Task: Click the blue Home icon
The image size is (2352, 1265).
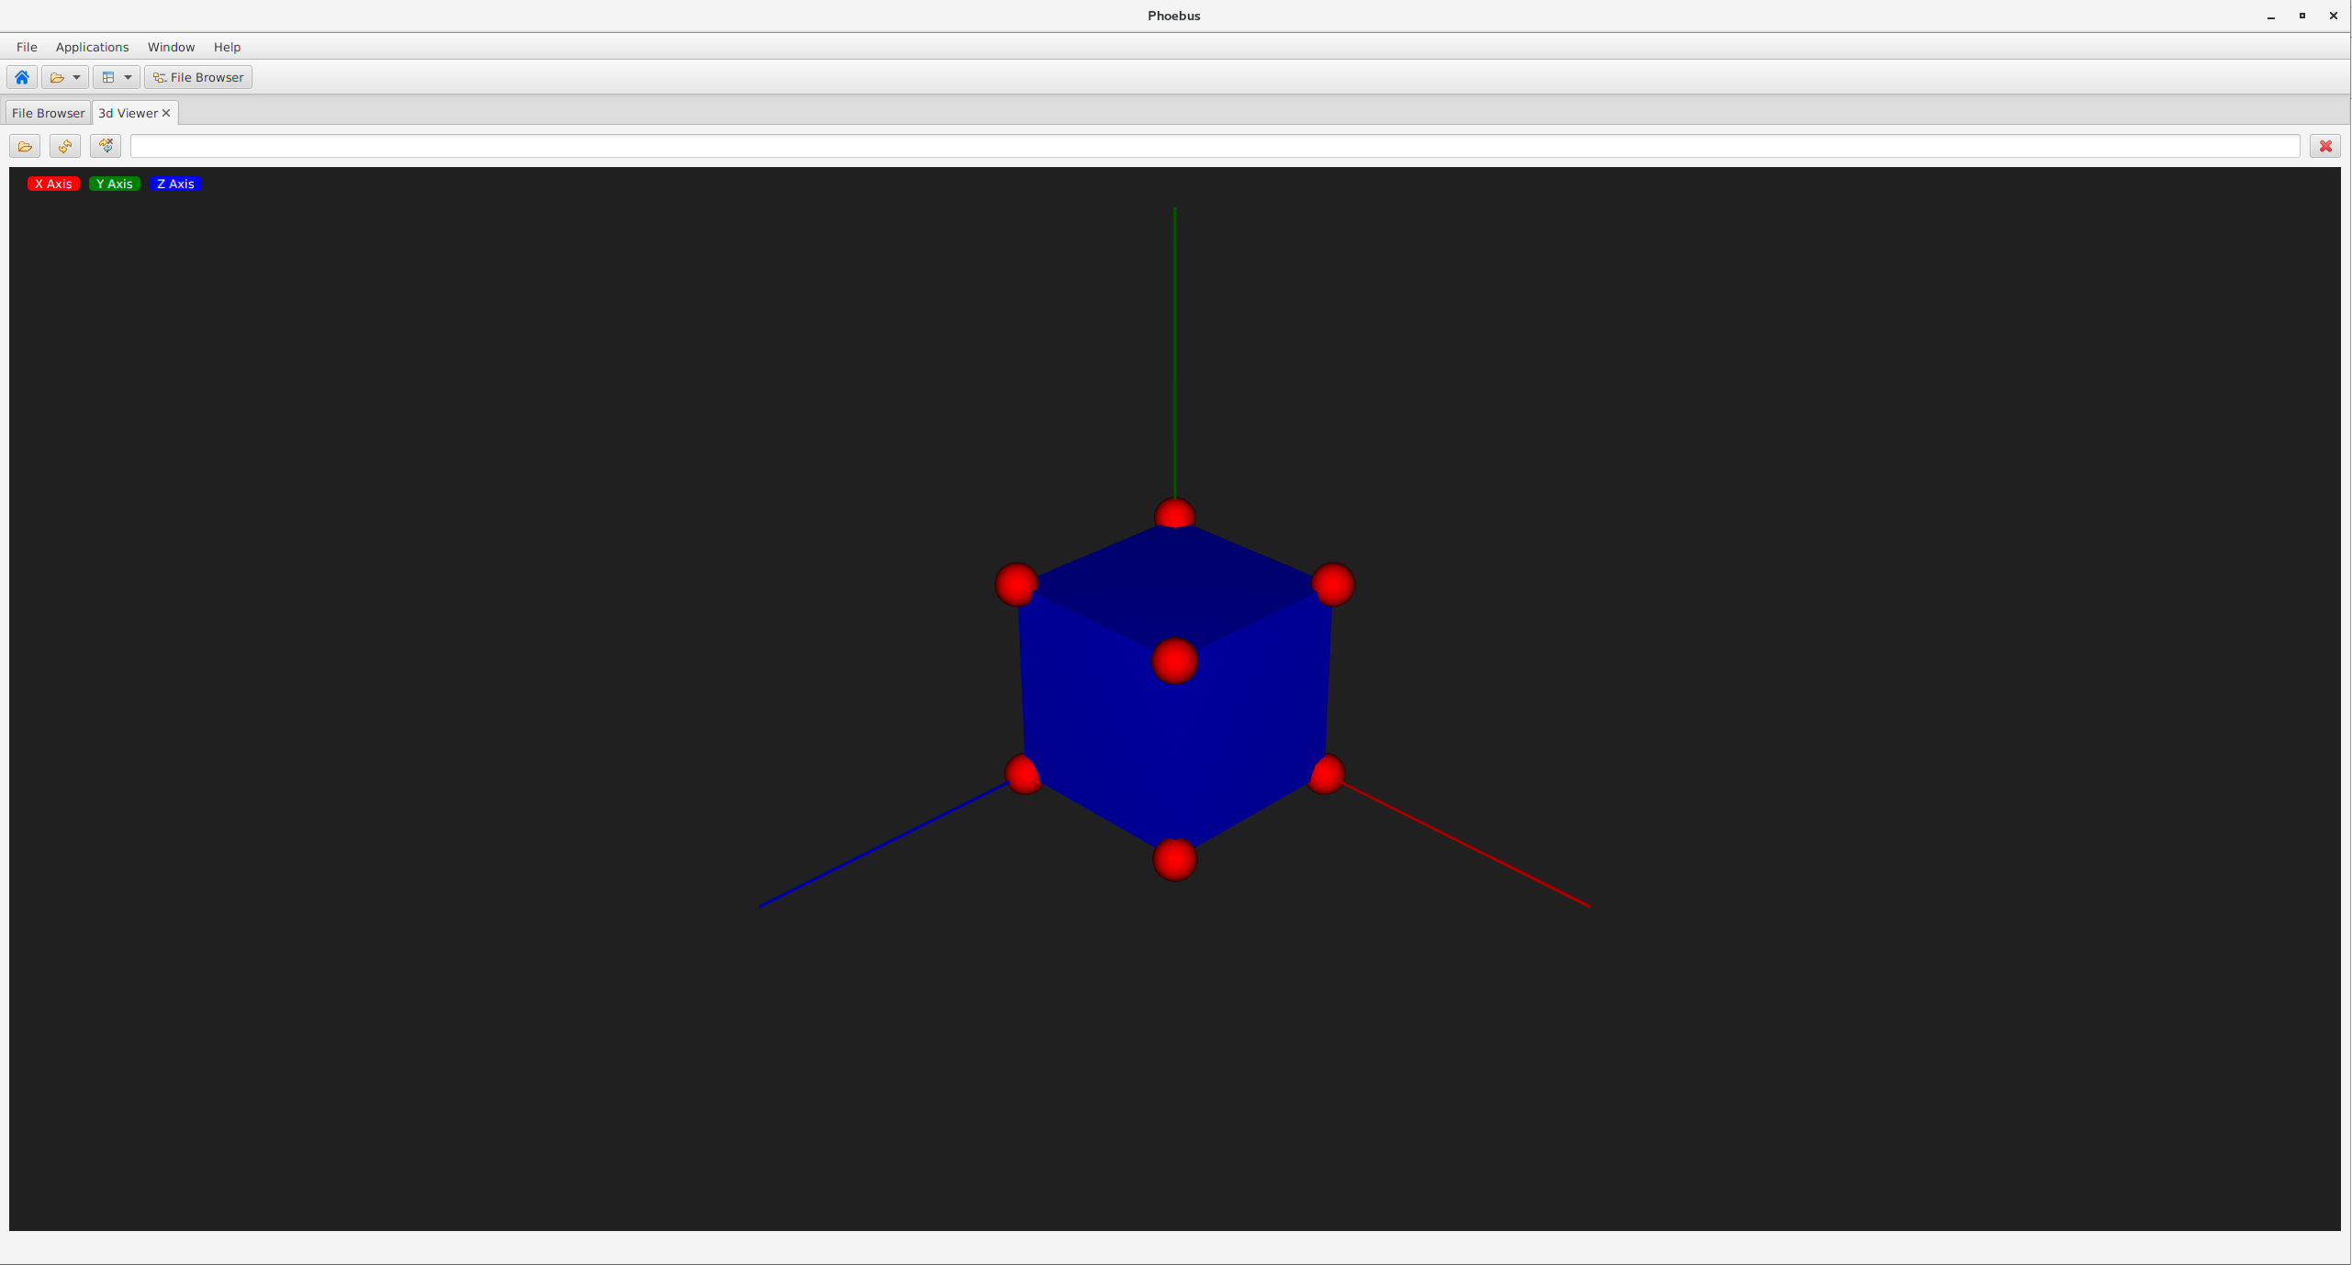Action: point(22,77)
